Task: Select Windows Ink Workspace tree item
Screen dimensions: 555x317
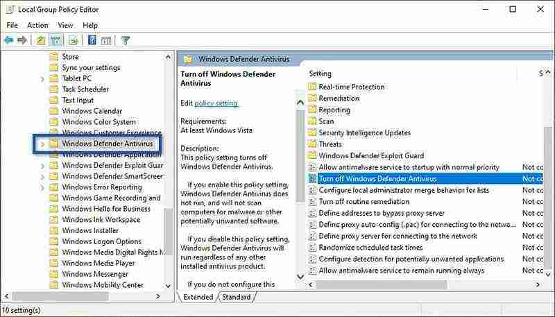Action: (x=101, y=219)
